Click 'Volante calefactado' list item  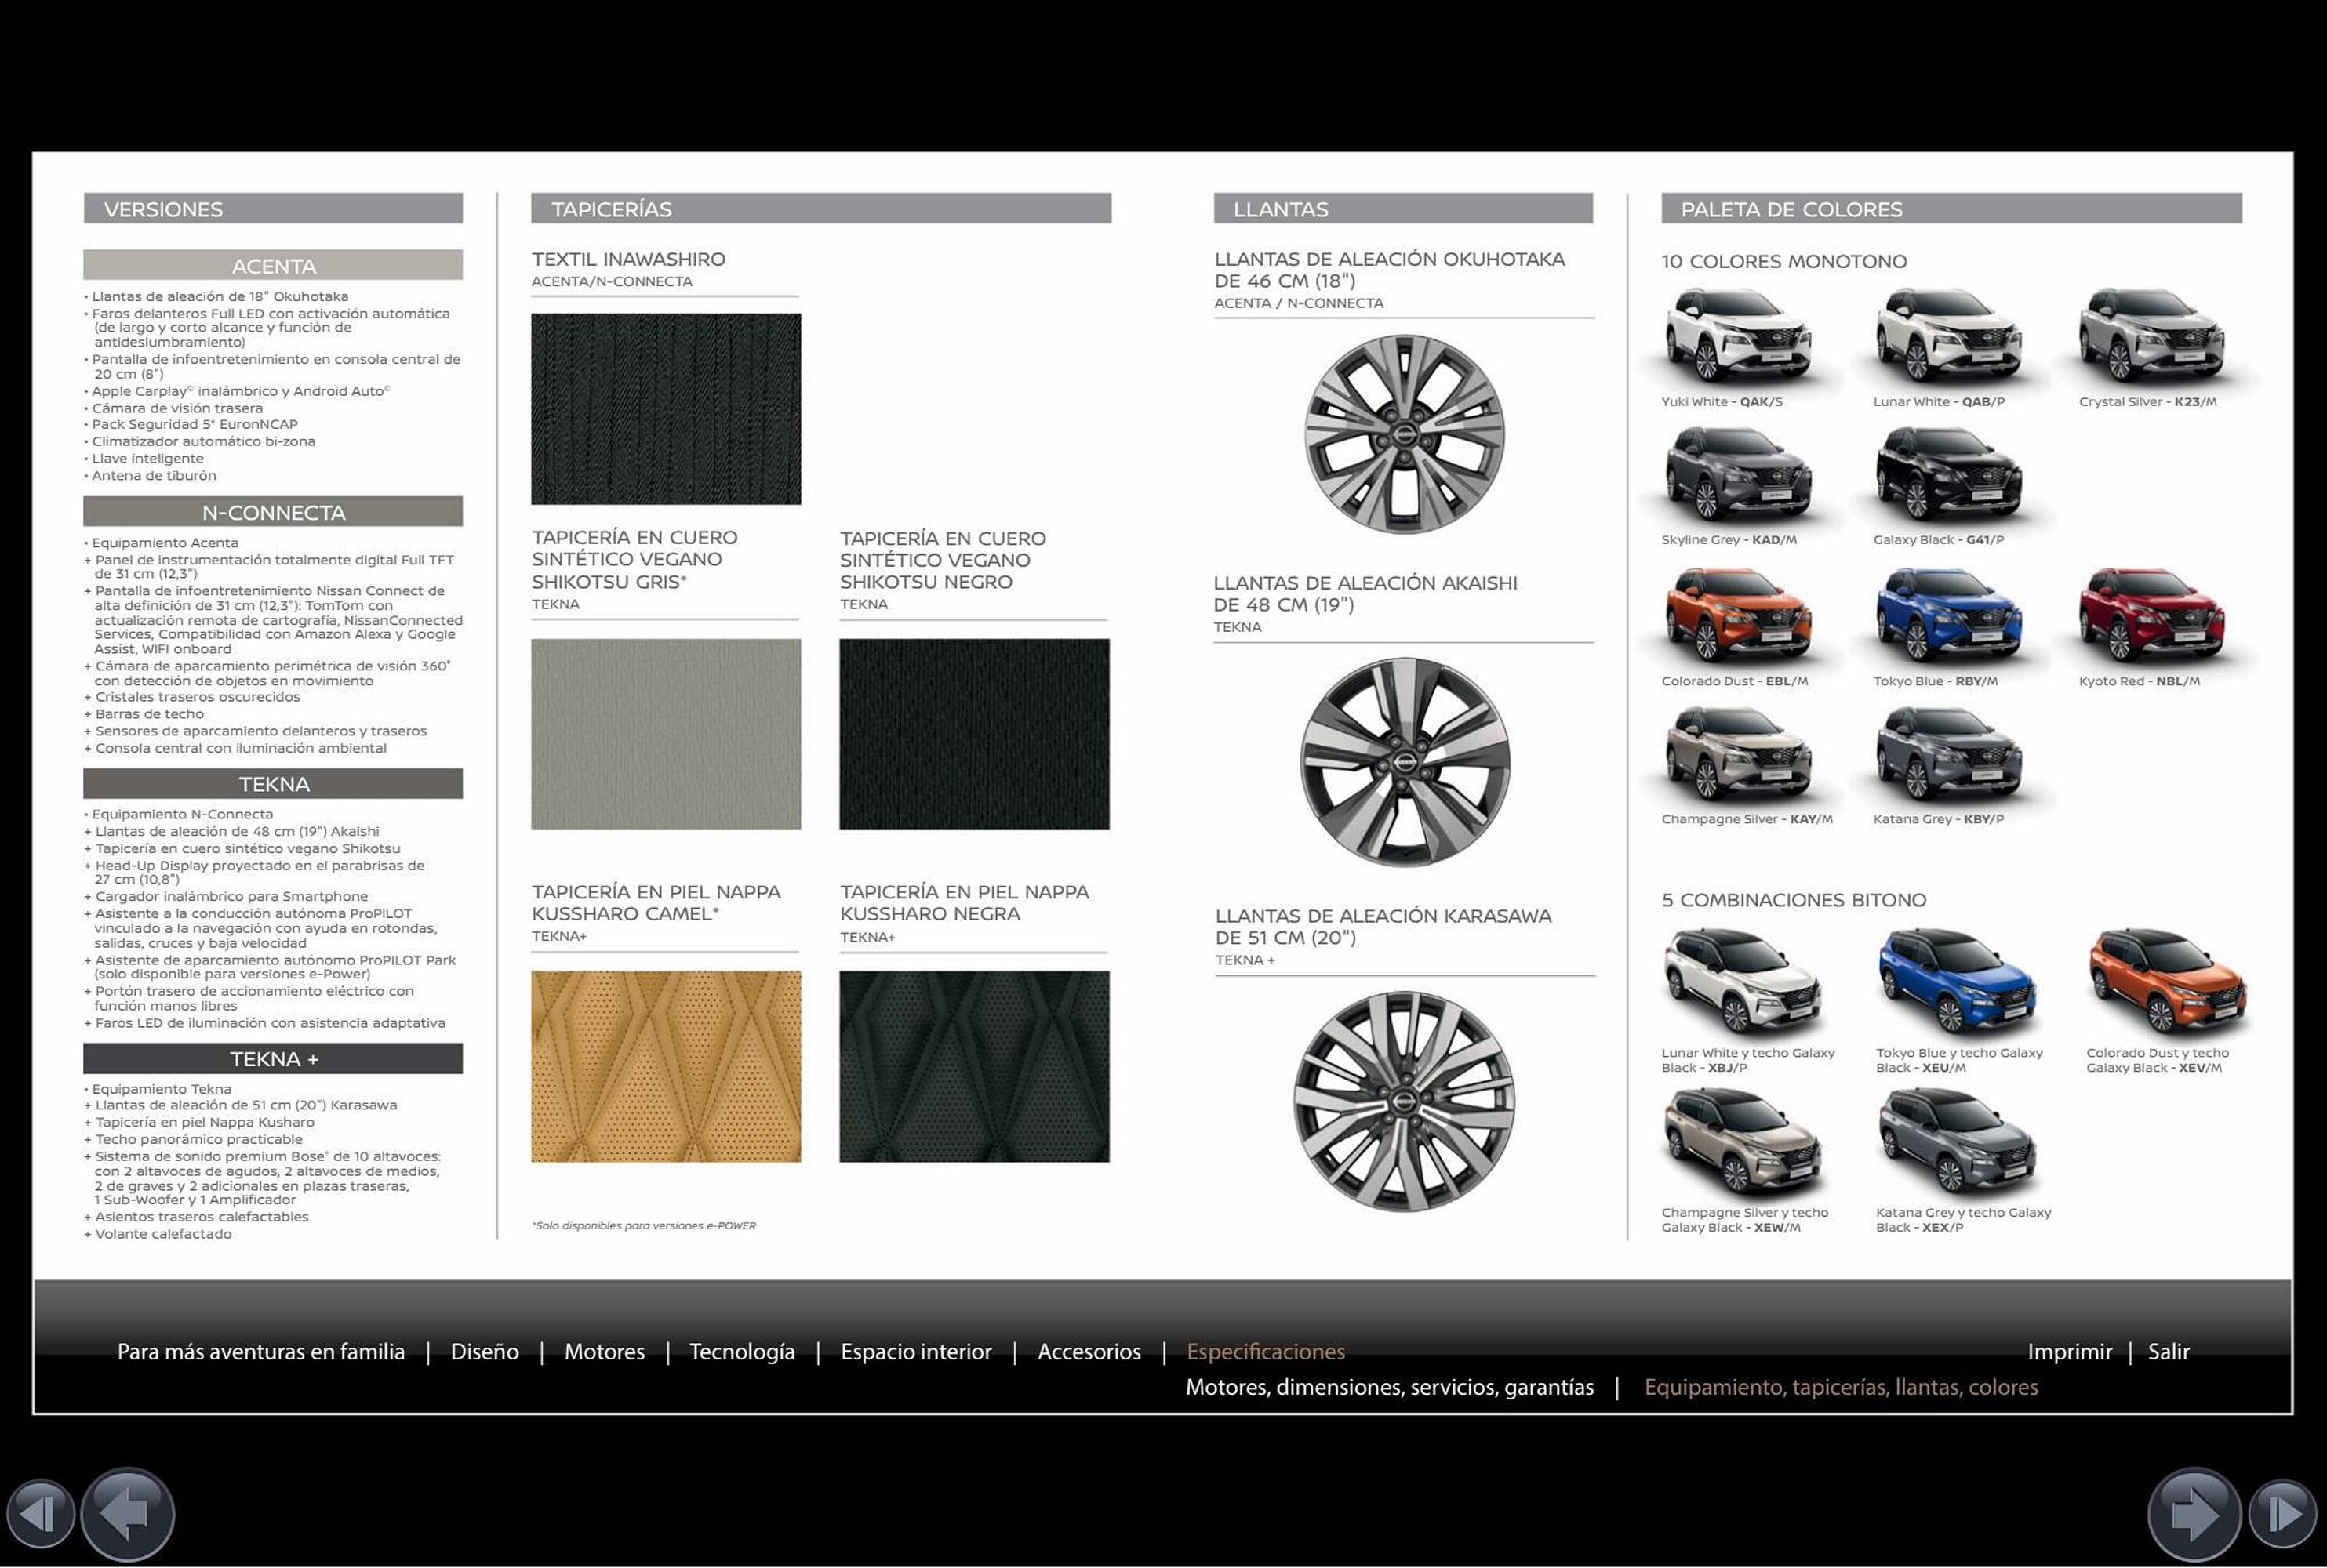click(158, 1234)
